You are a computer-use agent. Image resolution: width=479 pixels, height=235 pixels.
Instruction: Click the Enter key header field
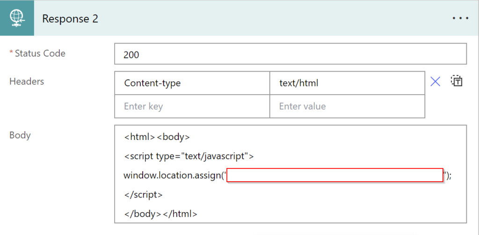point(192,106)
